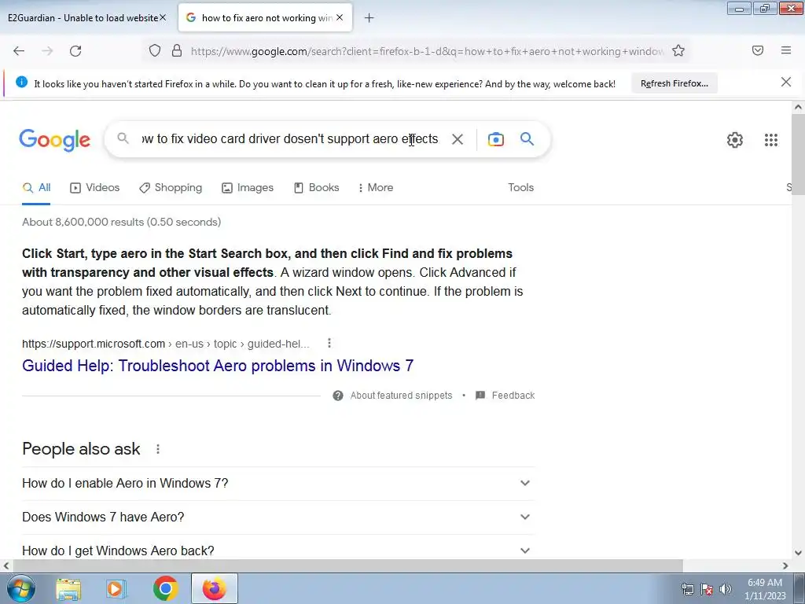Click the Google logo
This screenshot has width=805, height=604.
point(54,140)
